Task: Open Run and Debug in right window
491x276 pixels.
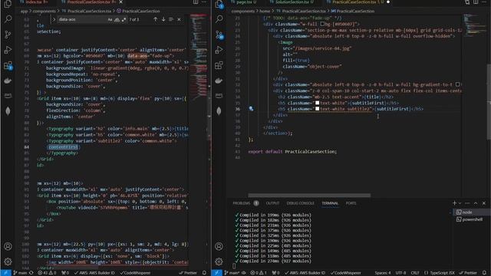Action: click(x=219, y=50)
